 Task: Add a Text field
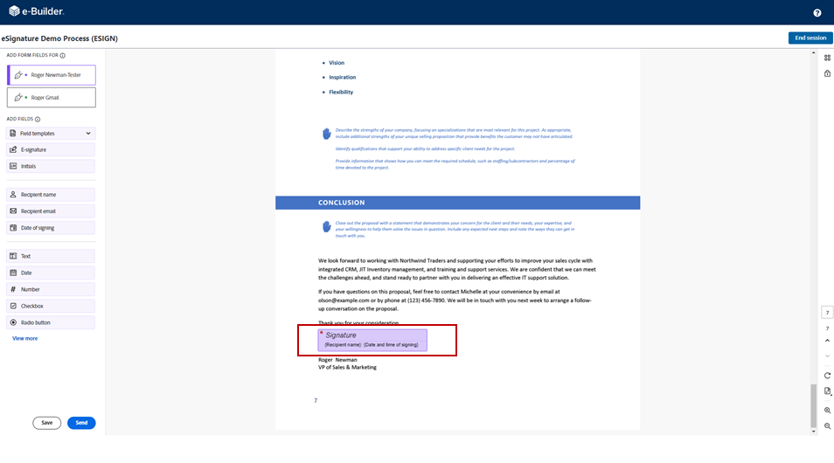(x=51, y=256)
